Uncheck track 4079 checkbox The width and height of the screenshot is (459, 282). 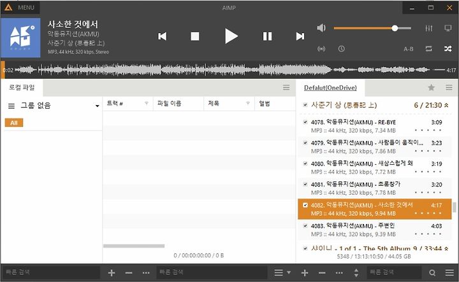305,143
